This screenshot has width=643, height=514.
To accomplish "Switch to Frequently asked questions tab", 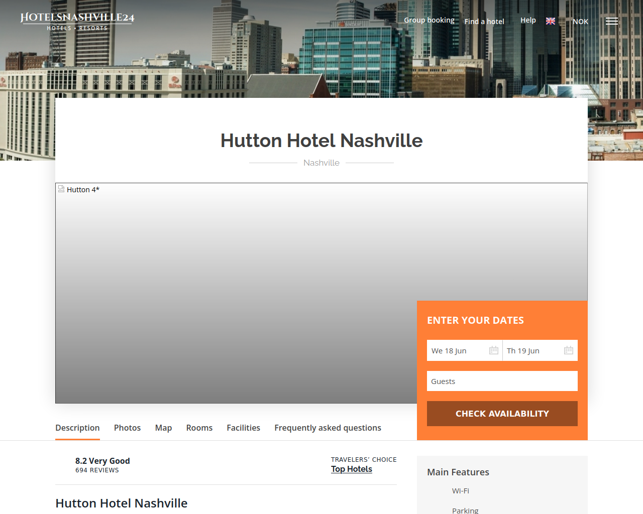I will tap(328, 428).
